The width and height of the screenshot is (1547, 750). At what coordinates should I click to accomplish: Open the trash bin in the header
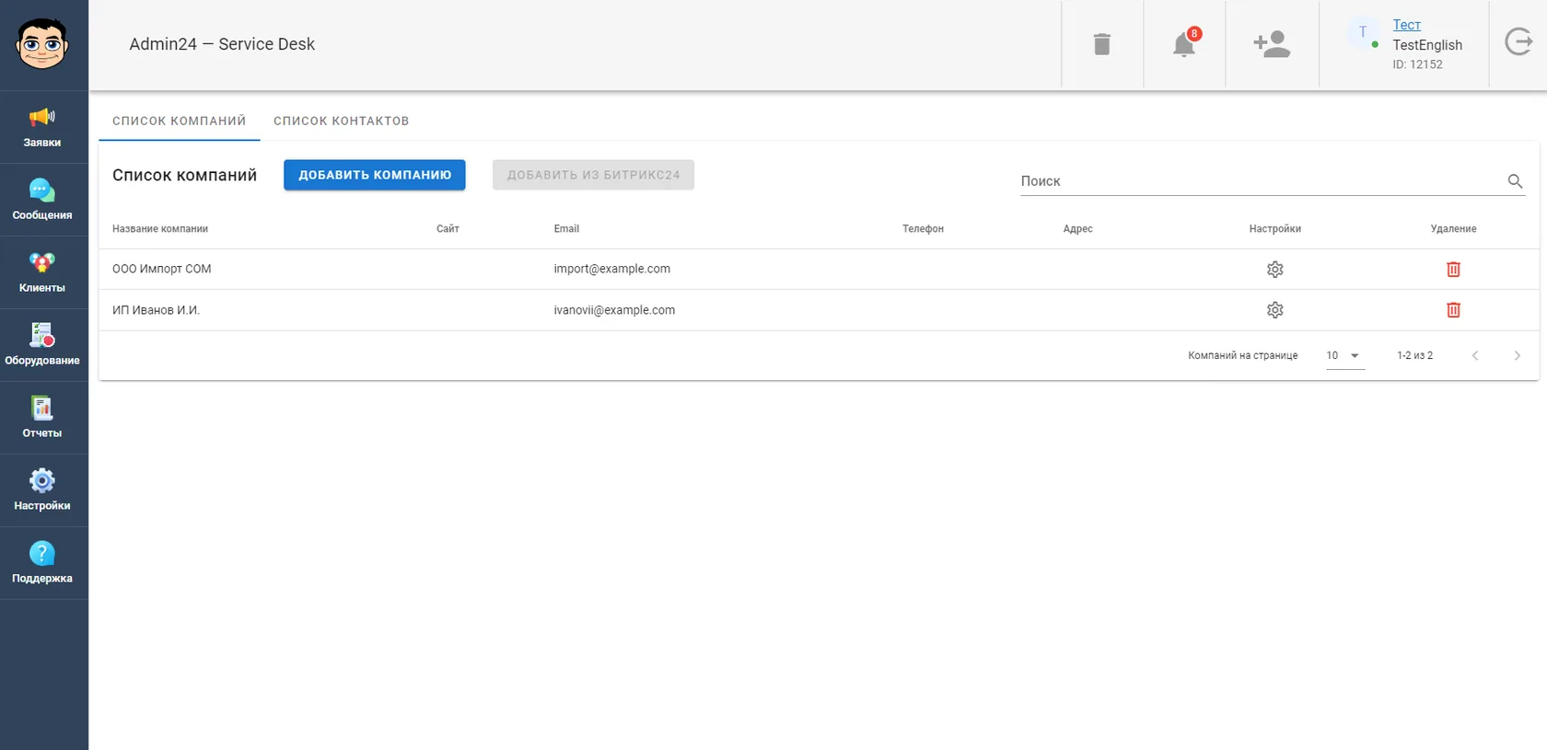1101,44
